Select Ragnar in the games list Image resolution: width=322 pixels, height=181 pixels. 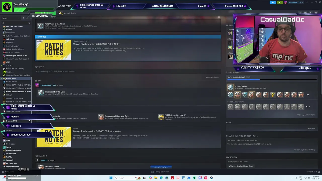tap(9, 147)
